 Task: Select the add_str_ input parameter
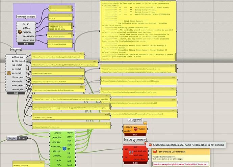pyautogui.click(x=57, y=151)
